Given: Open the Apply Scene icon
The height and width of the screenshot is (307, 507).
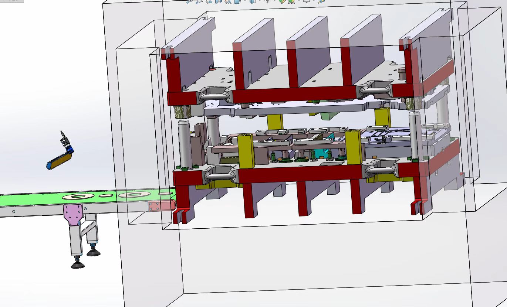Looking at the screenshot, I should click(x=292, y=1).
